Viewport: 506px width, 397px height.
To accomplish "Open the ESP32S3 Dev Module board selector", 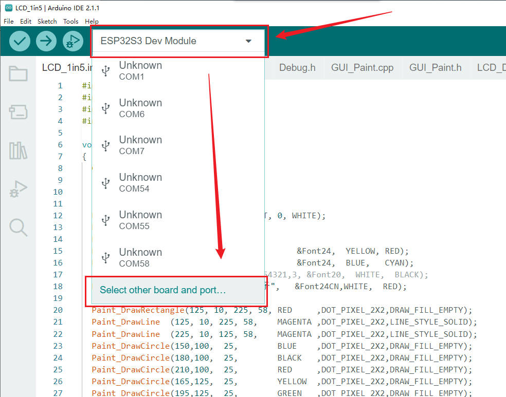I will click(x=178, y=41).
